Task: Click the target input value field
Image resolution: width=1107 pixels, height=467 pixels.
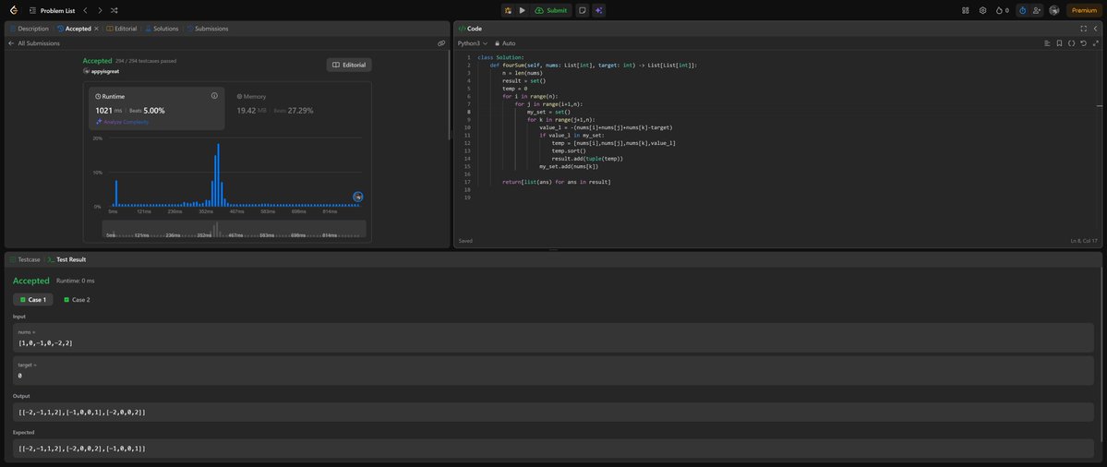Action: 553,370
